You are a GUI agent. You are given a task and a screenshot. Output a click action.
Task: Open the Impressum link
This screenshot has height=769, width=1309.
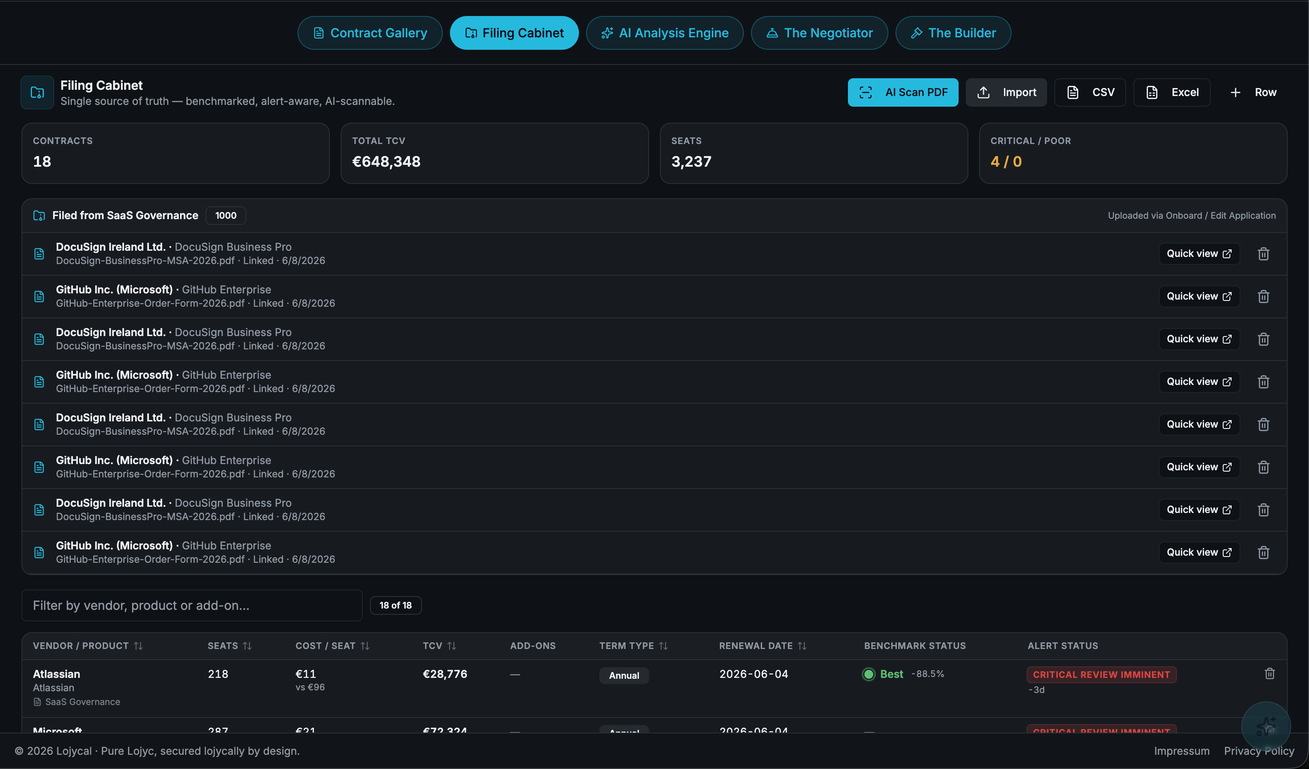coord(1182,751)
